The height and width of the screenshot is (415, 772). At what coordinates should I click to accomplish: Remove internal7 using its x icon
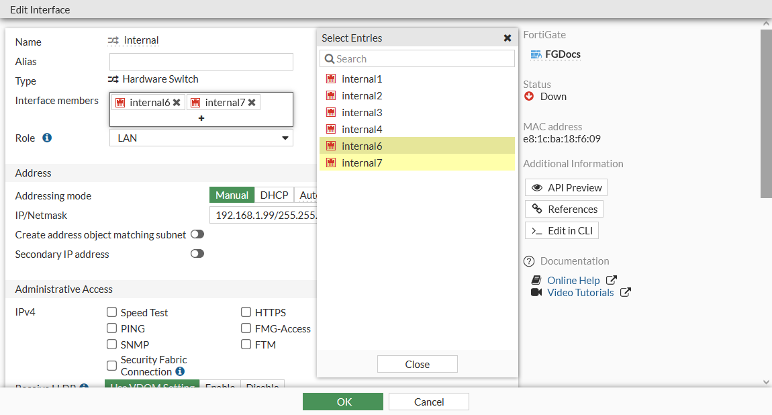252,102
